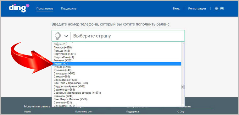
Task: Select Сен- Пьер и Микелон (+508)
Action: click(116, 99)
